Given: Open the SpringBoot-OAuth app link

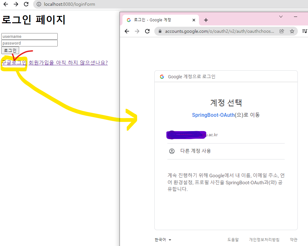Looking at the screenshot, I should pyautogui.click(x=213, y=115).
